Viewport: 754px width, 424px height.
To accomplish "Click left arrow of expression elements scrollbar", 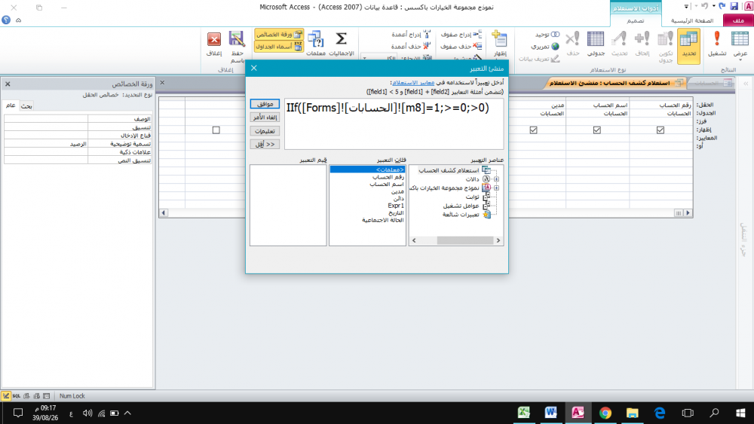I will [414, 240].
